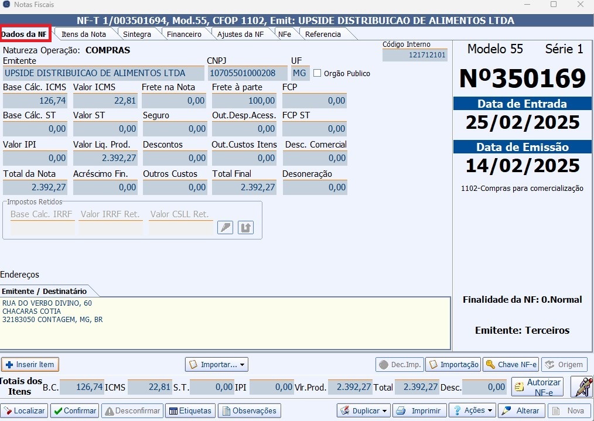594x421 pixels.
Task: Toggle the Orgão Publico checkbox
Action: click(318, 73)
